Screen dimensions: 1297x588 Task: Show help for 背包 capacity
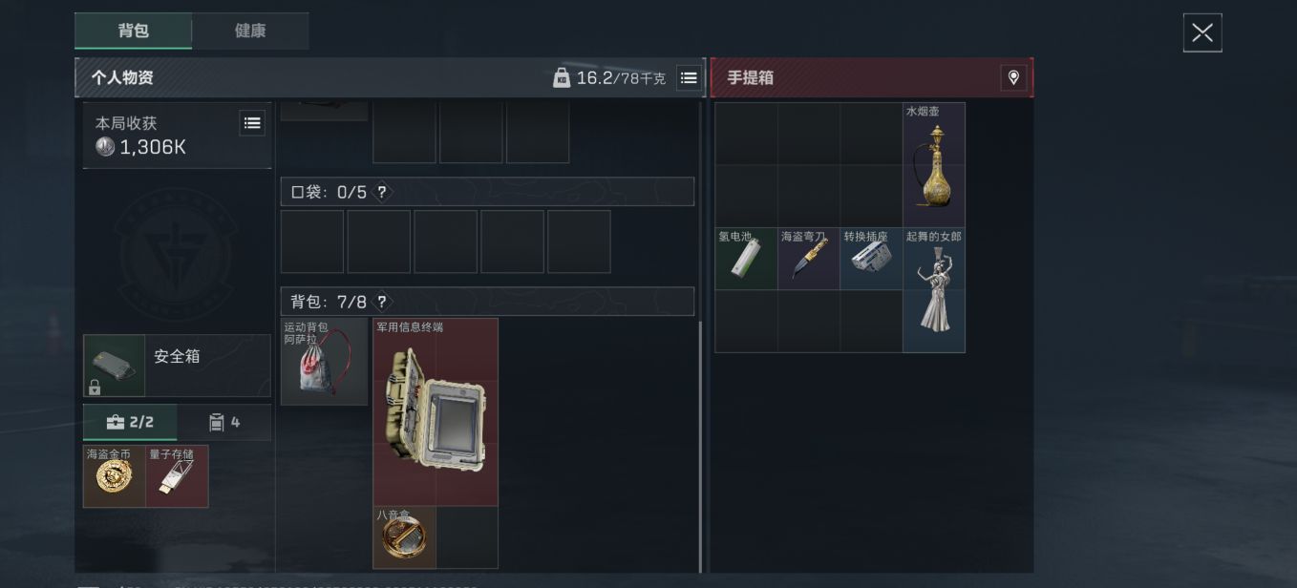(x=382, y=302)
